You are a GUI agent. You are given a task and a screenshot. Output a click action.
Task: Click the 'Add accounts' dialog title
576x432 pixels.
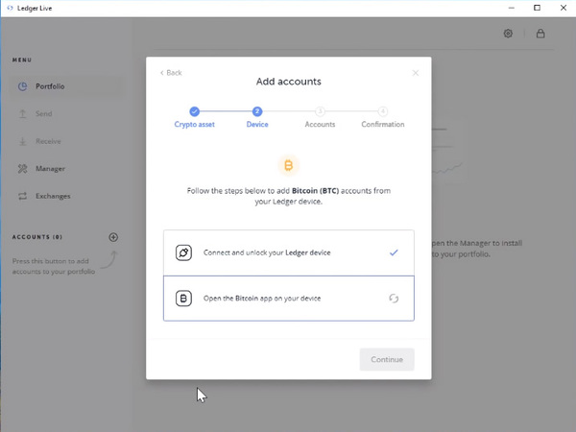(289, 82)
